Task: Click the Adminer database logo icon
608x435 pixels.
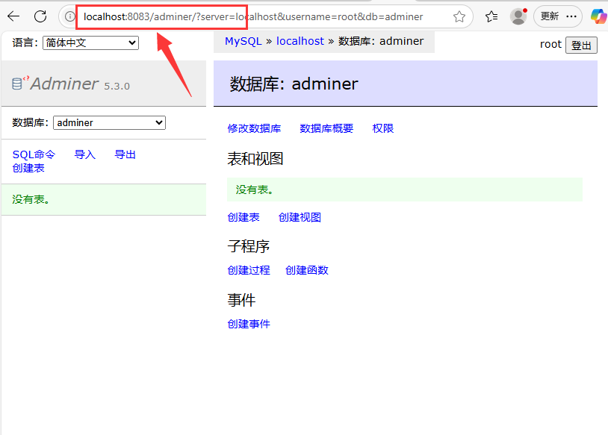Action: tap(18, 83)
